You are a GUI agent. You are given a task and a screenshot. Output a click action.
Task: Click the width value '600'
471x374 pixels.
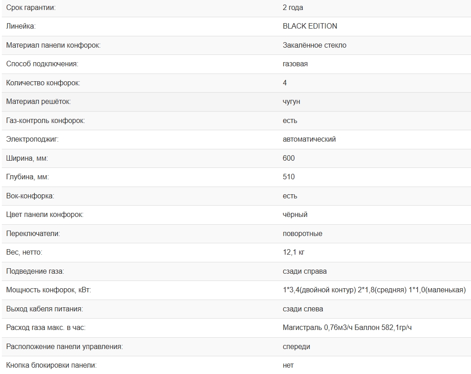pyautogui.click(x=288, y=158)
